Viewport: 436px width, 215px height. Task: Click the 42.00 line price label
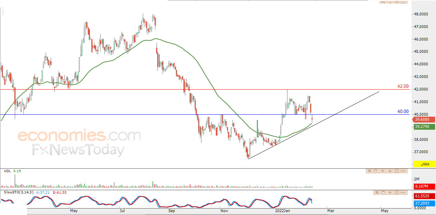[x=403, y=86]
